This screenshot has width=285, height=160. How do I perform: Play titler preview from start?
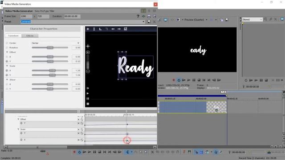[x=88, y=88]
